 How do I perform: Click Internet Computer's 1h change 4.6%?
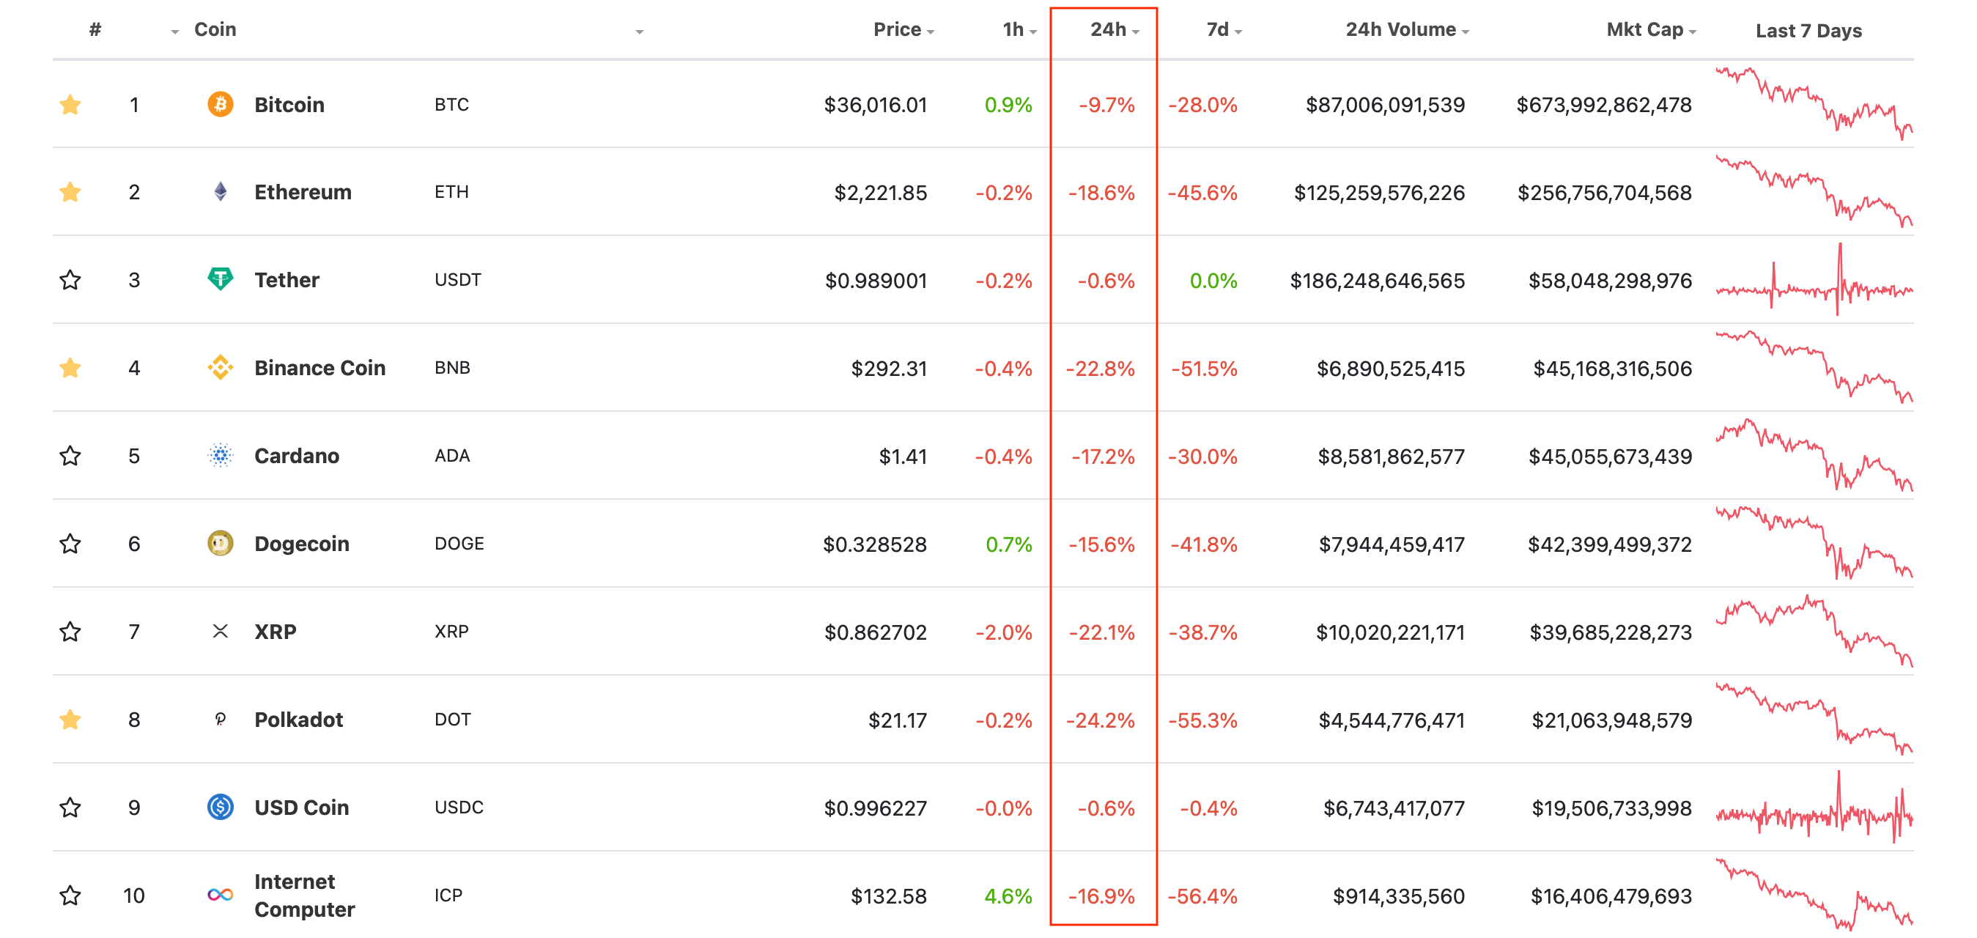point(1008,895)
